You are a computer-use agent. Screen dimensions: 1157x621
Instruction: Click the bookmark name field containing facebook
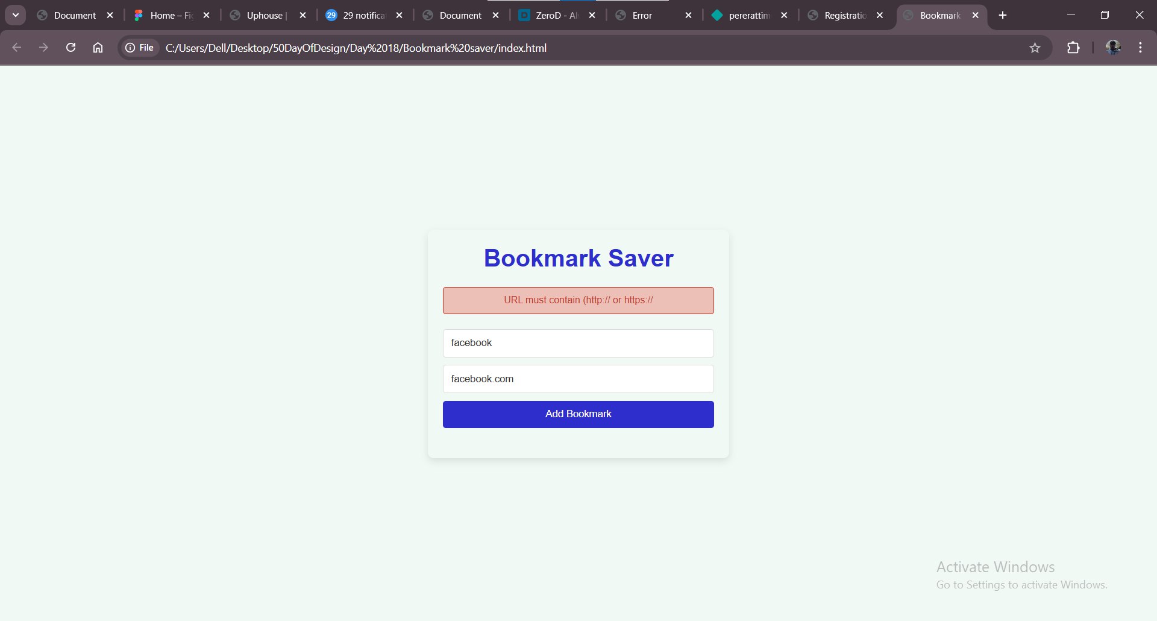[578, 343]
